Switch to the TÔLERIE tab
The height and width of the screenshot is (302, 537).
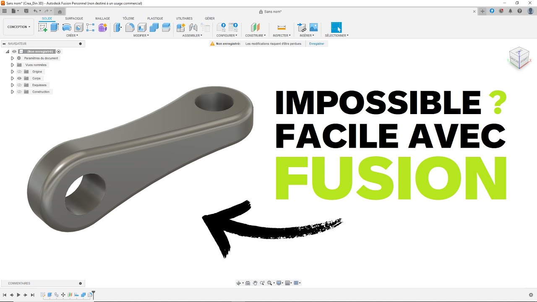pyautogui.click(x=128, y=18)
